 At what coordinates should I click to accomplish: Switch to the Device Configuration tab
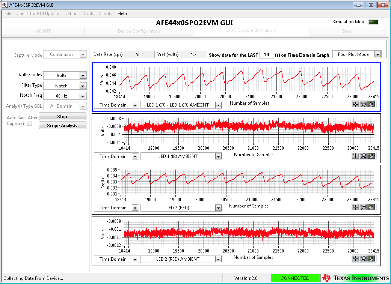click(139, 31)
